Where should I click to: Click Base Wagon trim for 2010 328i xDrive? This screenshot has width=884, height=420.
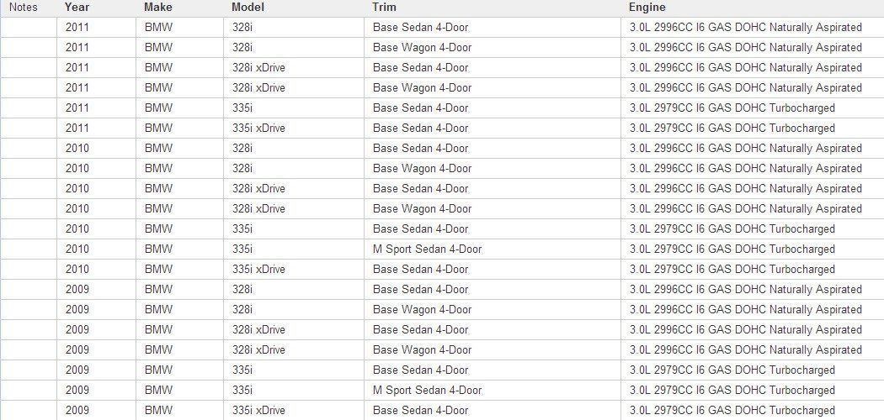[x=422, y=209]
